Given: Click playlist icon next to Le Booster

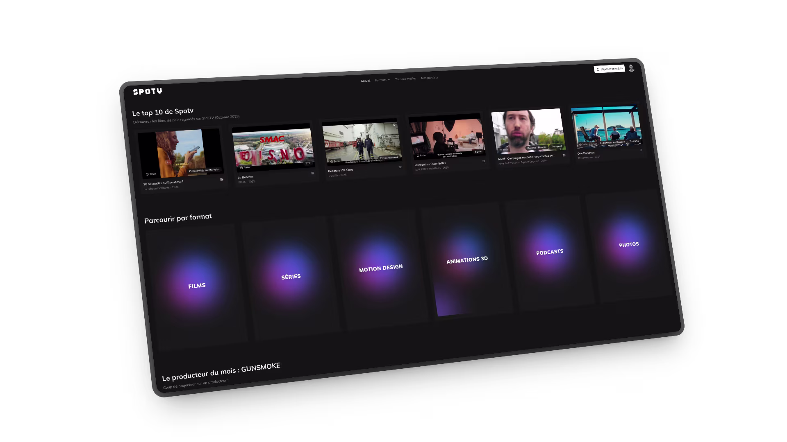Looking at the screenshot, I should point(313,173).
